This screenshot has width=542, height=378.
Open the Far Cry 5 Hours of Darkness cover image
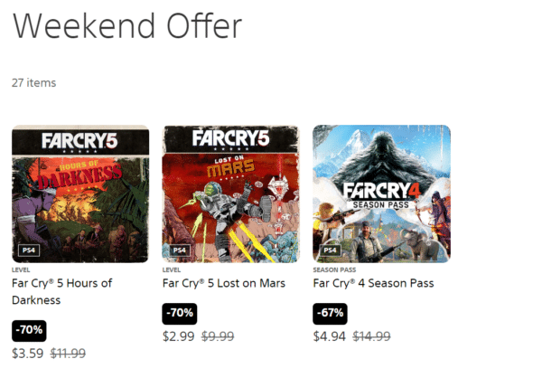[79, 193]
